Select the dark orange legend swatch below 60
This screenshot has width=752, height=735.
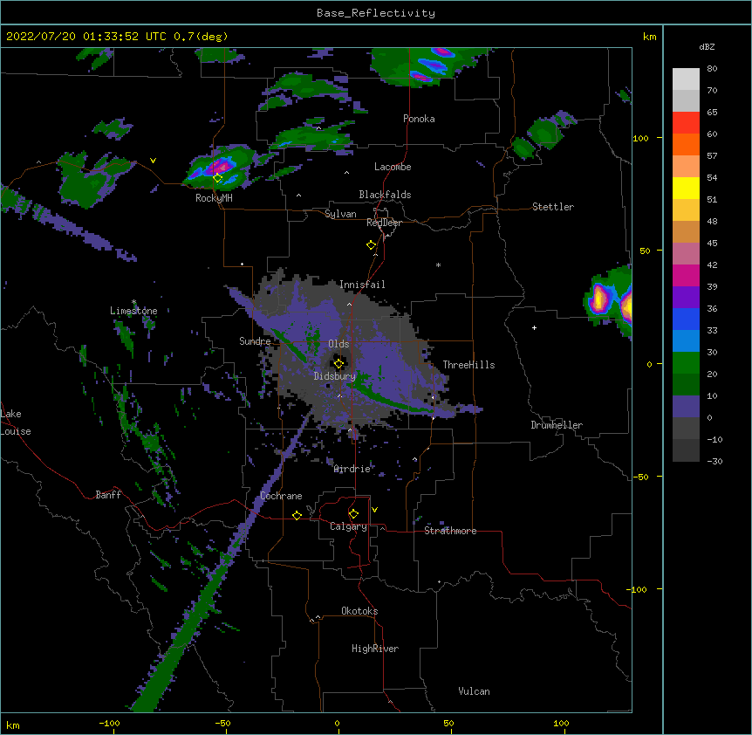click(x=686, y=144)
